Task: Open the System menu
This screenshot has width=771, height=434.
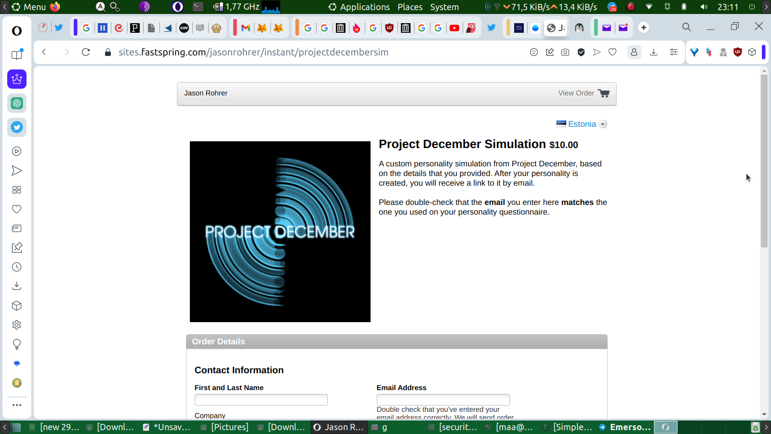Action: [x=444, y=7]
